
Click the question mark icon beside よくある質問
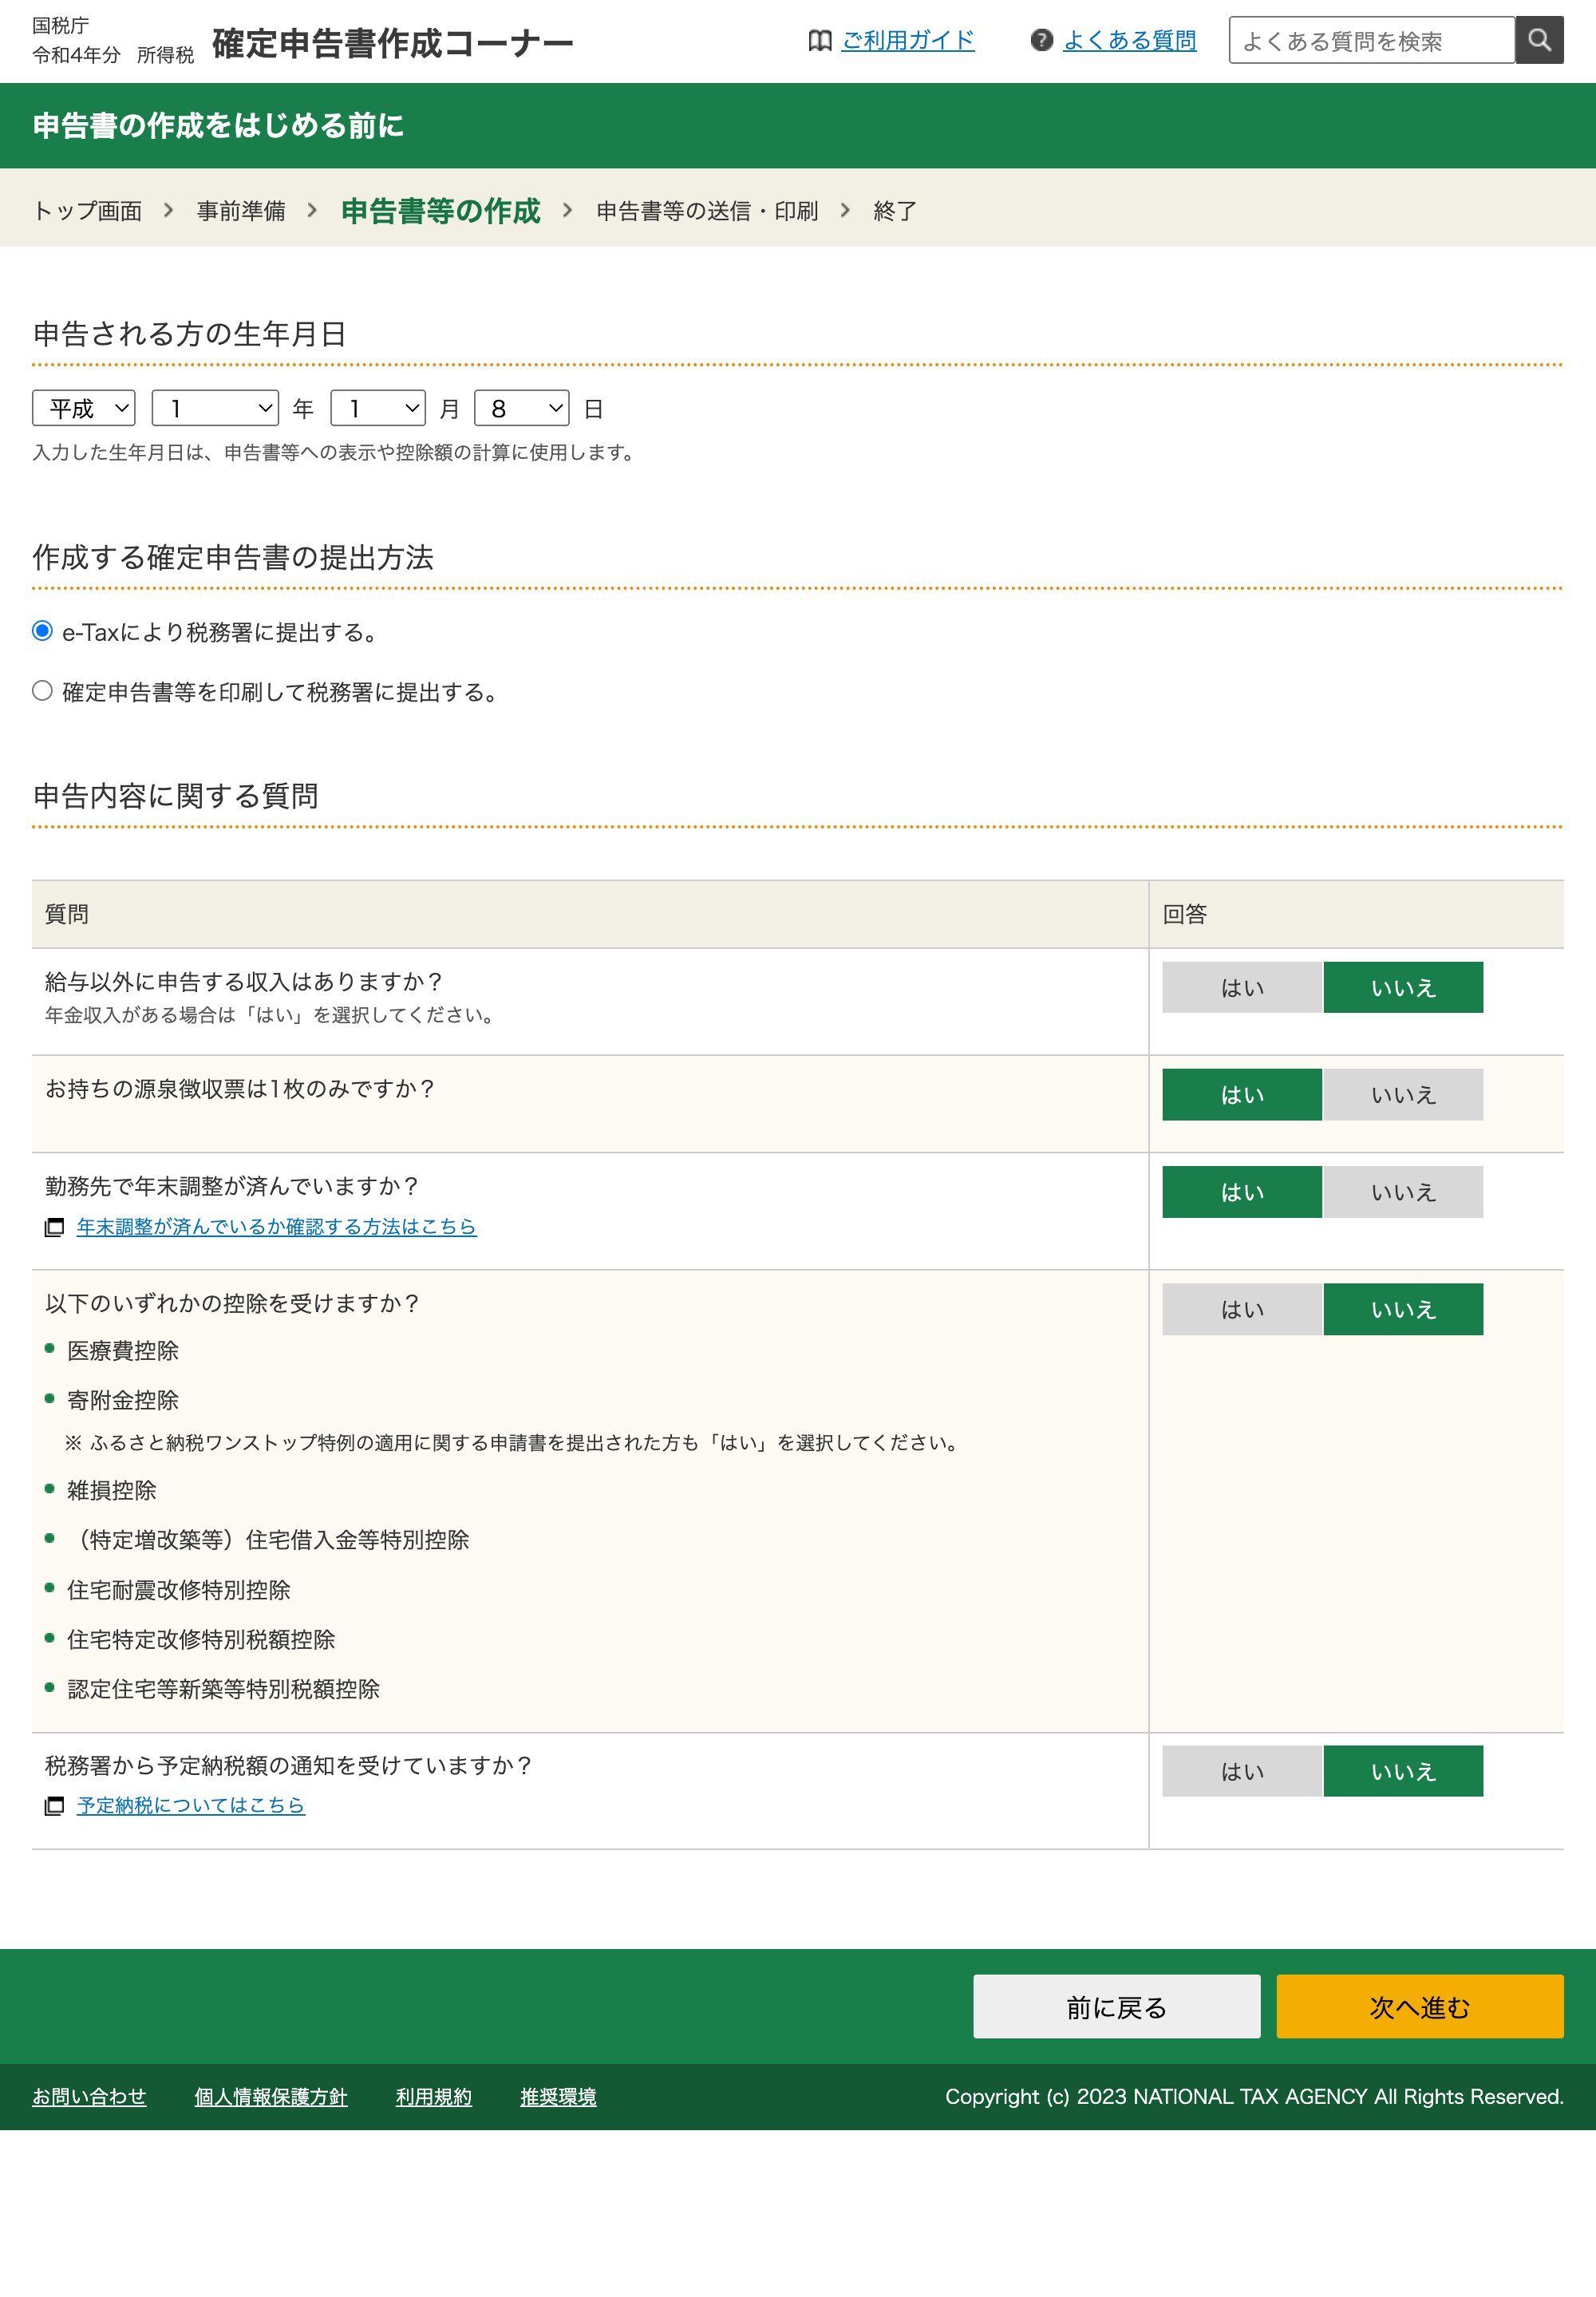1041,41
